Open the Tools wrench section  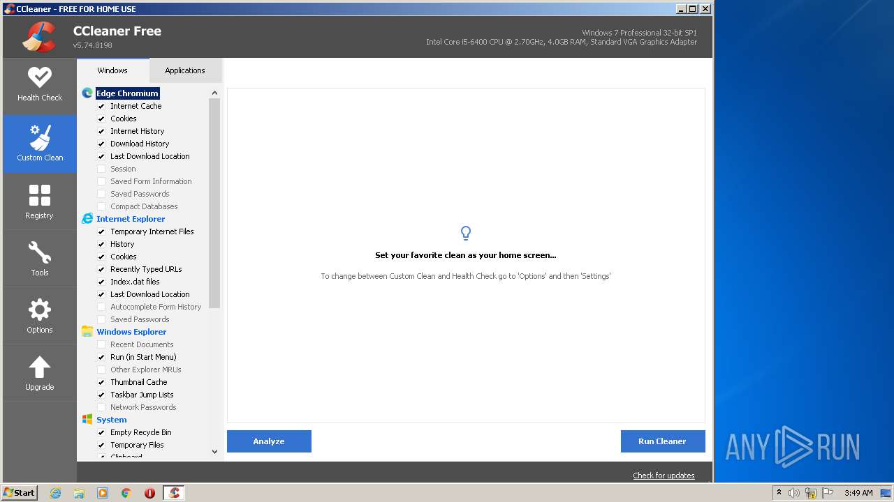coord(40,259)
